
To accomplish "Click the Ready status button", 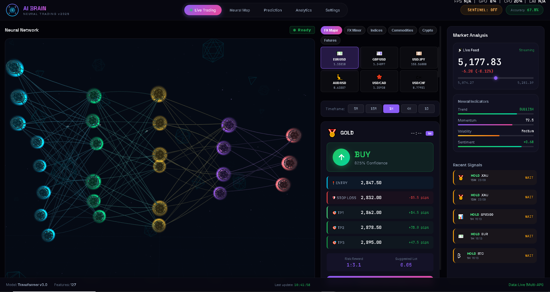I will tap(302, 30).
